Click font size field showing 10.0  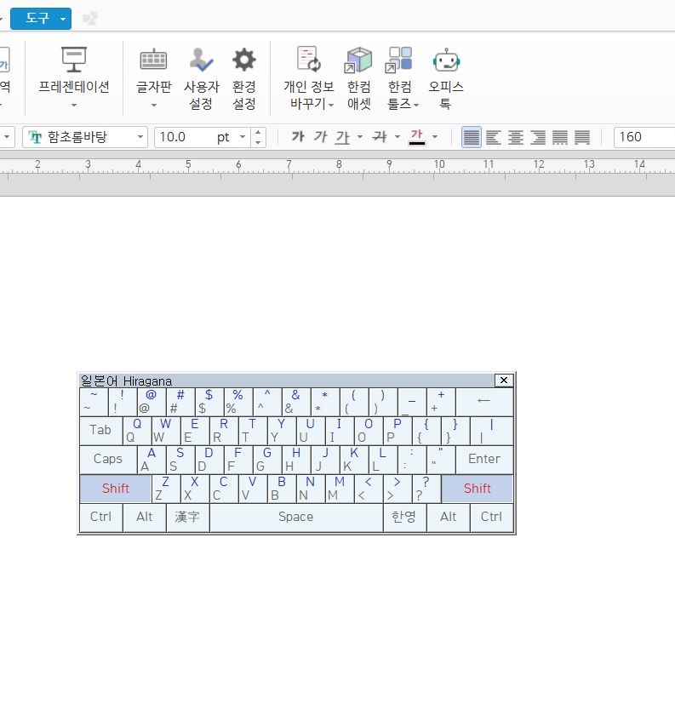click(186, 137)
